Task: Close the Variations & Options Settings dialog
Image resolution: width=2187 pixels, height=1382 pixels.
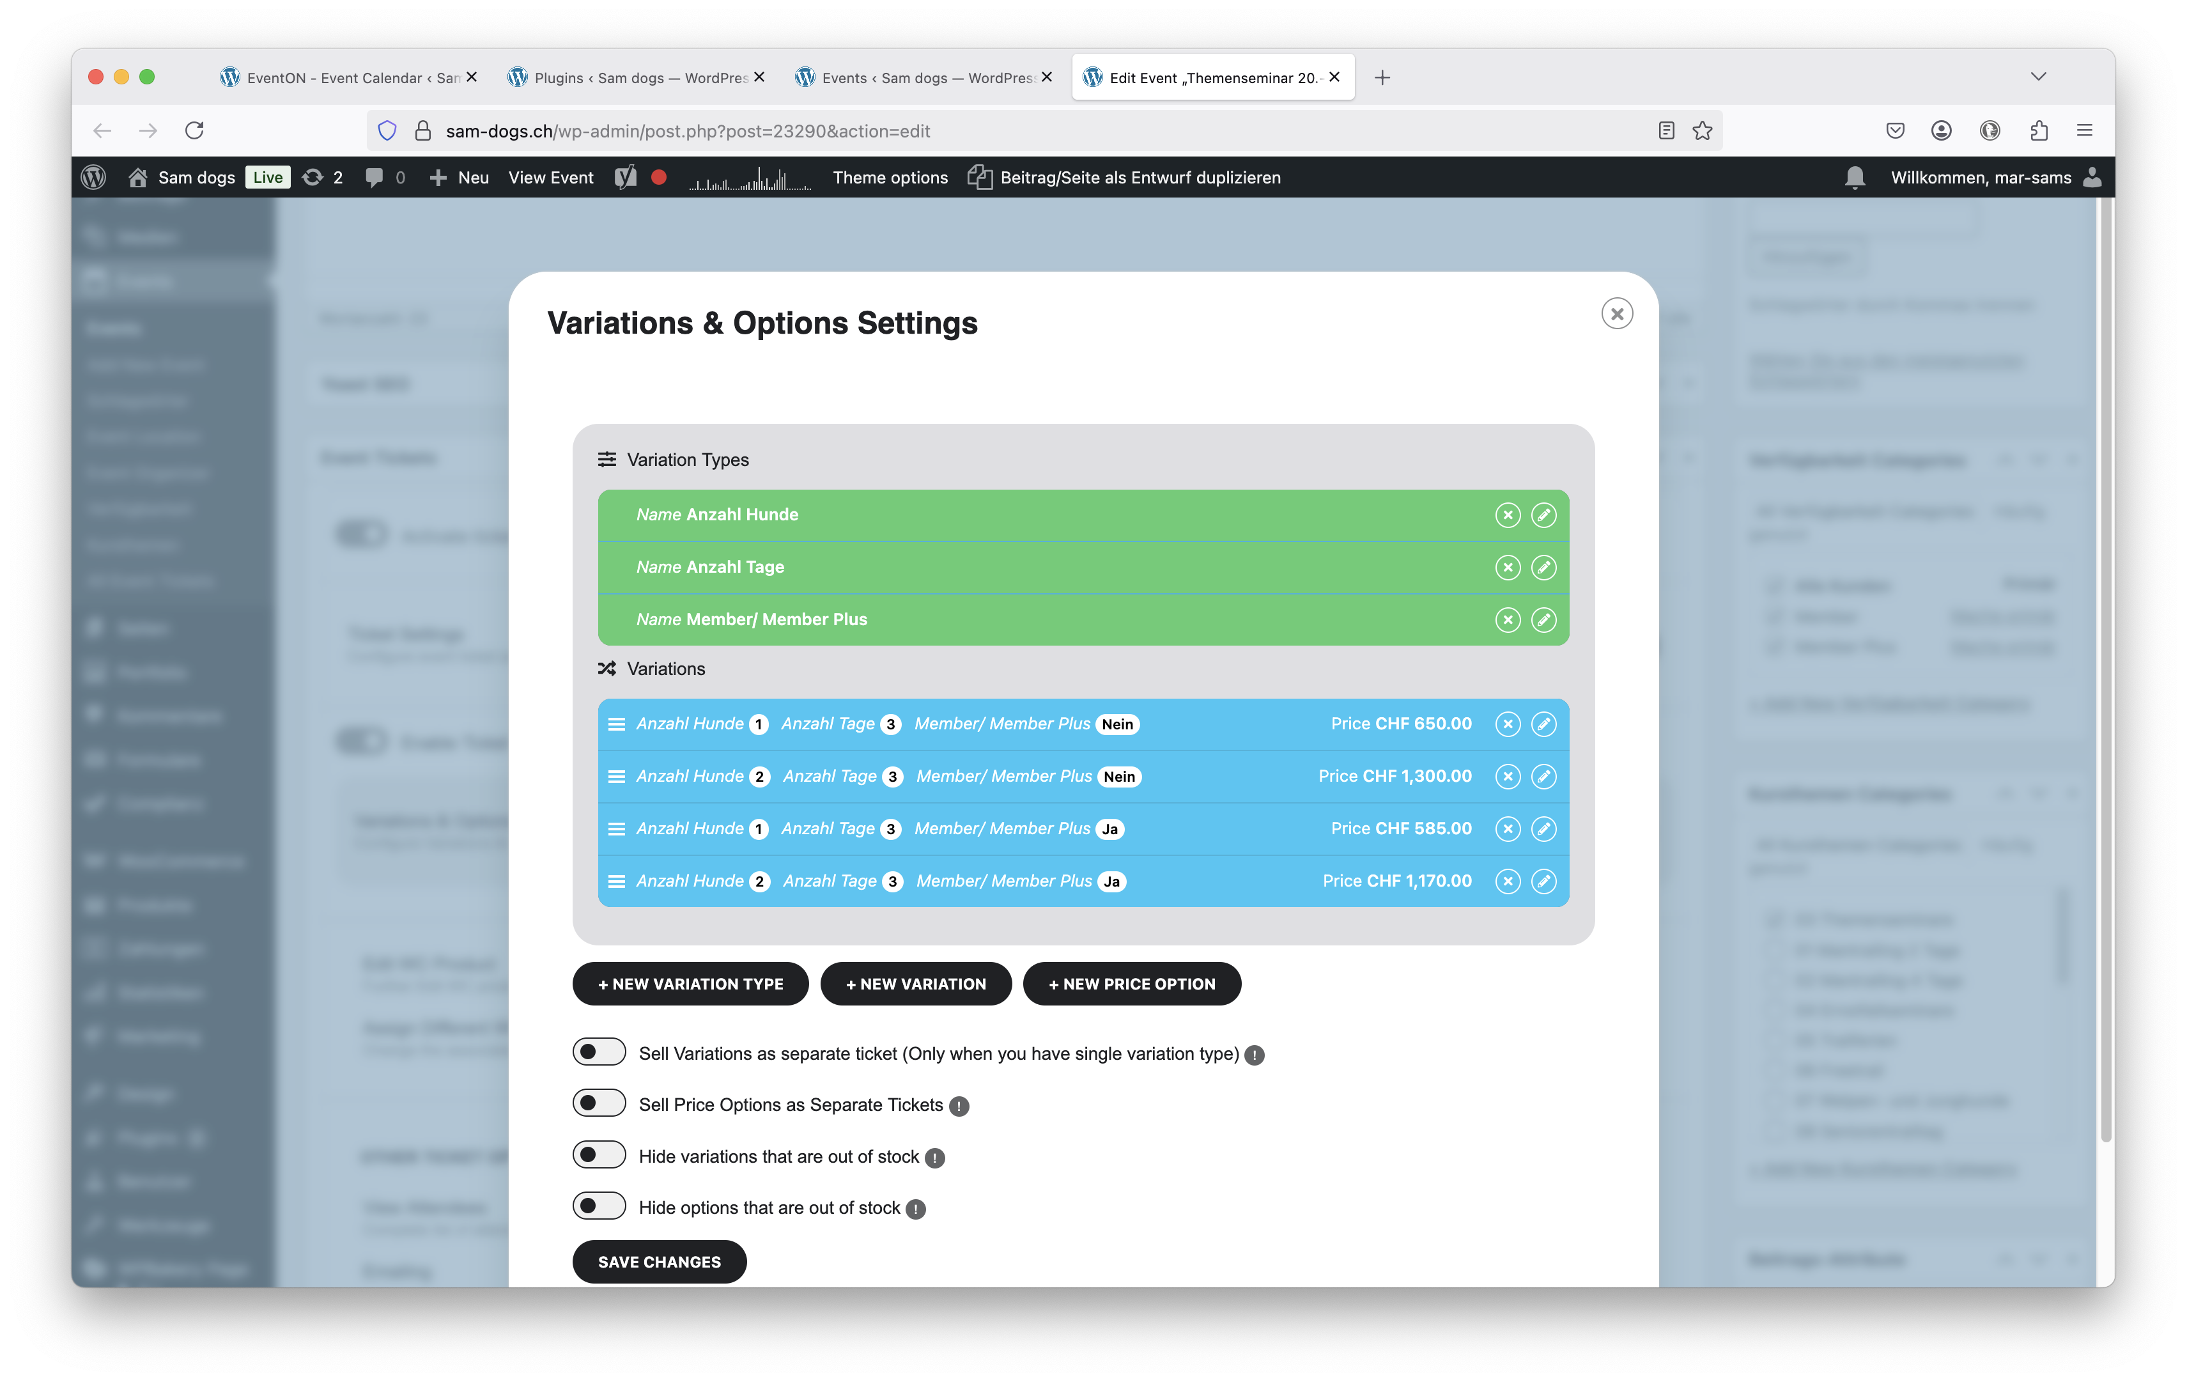Action: click(1617, 314)
